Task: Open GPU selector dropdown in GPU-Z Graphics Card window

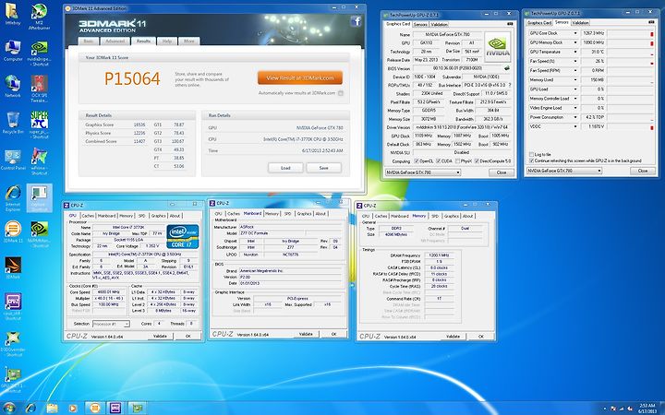Action: (x=423, y=172)
